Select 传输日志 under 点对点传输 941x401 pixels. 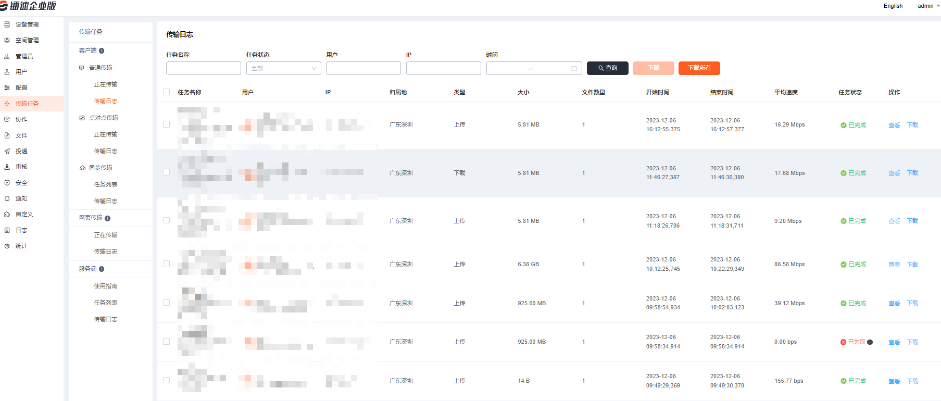[x=105, y=151]
